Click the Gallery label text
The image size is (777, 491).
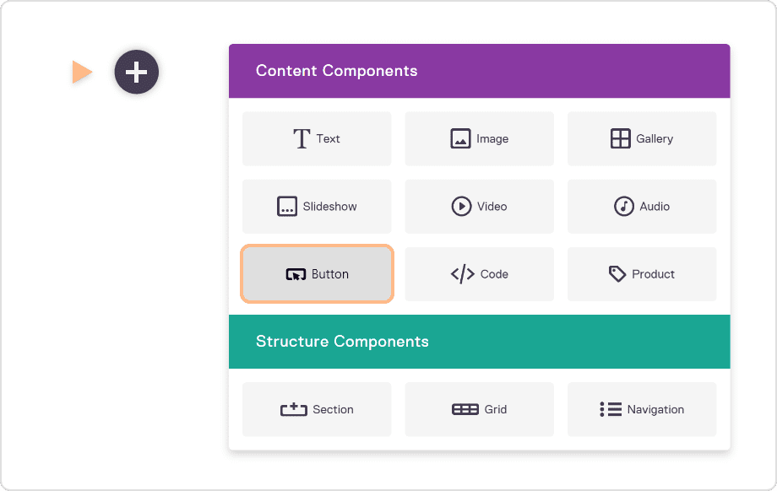[x=655, y=139]
